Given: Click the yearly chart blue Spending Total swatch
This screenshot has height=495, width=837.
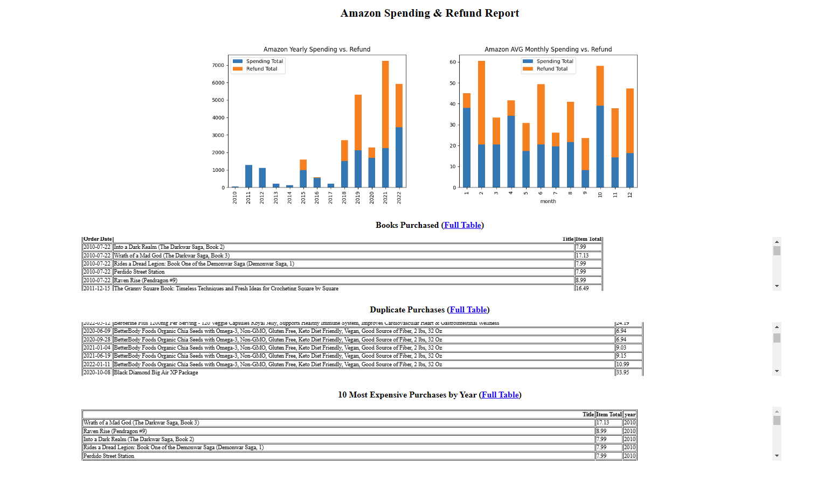Looking at the screenshot, I should (x=238, y=61).
